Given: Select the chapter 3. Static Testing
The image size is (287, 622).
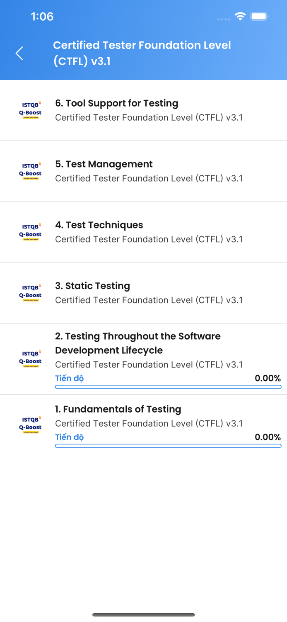Looking at the screenshot, I should 92,286.
